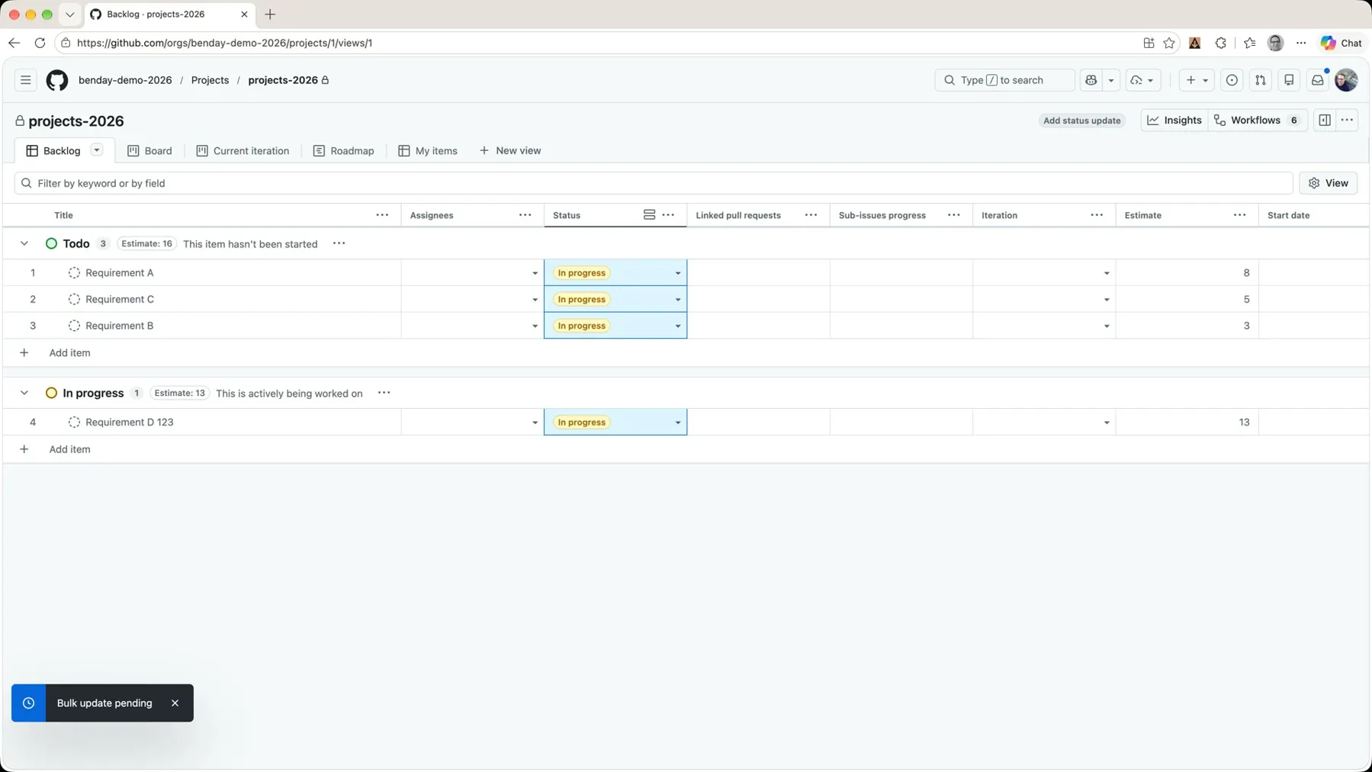Click the Status column group-by icon
Screen dimensions: 1372x772
[x=649, y=215]
